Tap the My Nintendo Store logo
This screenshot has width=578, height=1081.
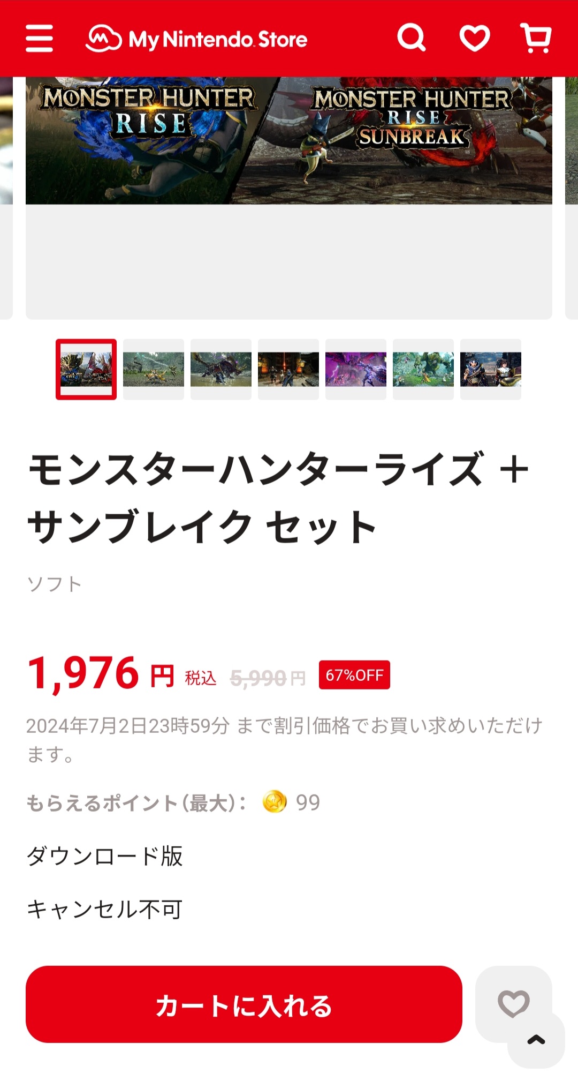pyautogui.click(x=196, y=39)
